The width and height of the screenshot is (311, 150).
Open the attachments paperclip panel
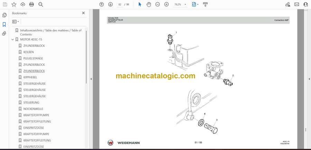(x=4, y=33)
